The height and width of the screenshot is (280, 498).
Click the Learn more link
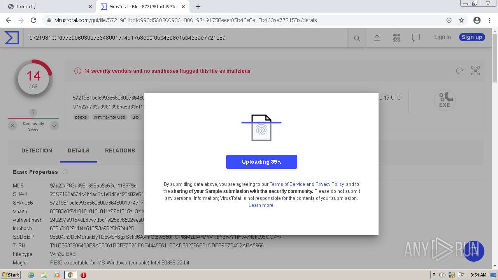coord(261,205)
